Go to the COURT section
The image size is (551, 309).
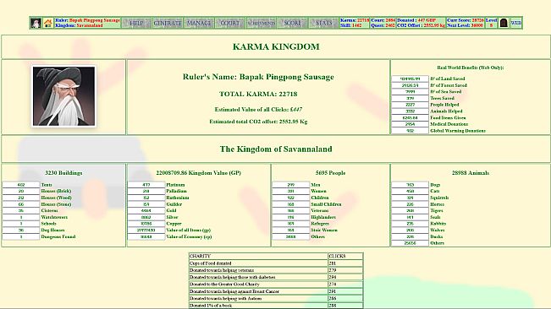230,23
